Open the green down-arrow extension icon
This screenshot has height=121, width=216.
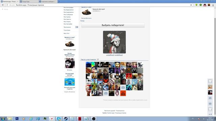pos(196,5)
